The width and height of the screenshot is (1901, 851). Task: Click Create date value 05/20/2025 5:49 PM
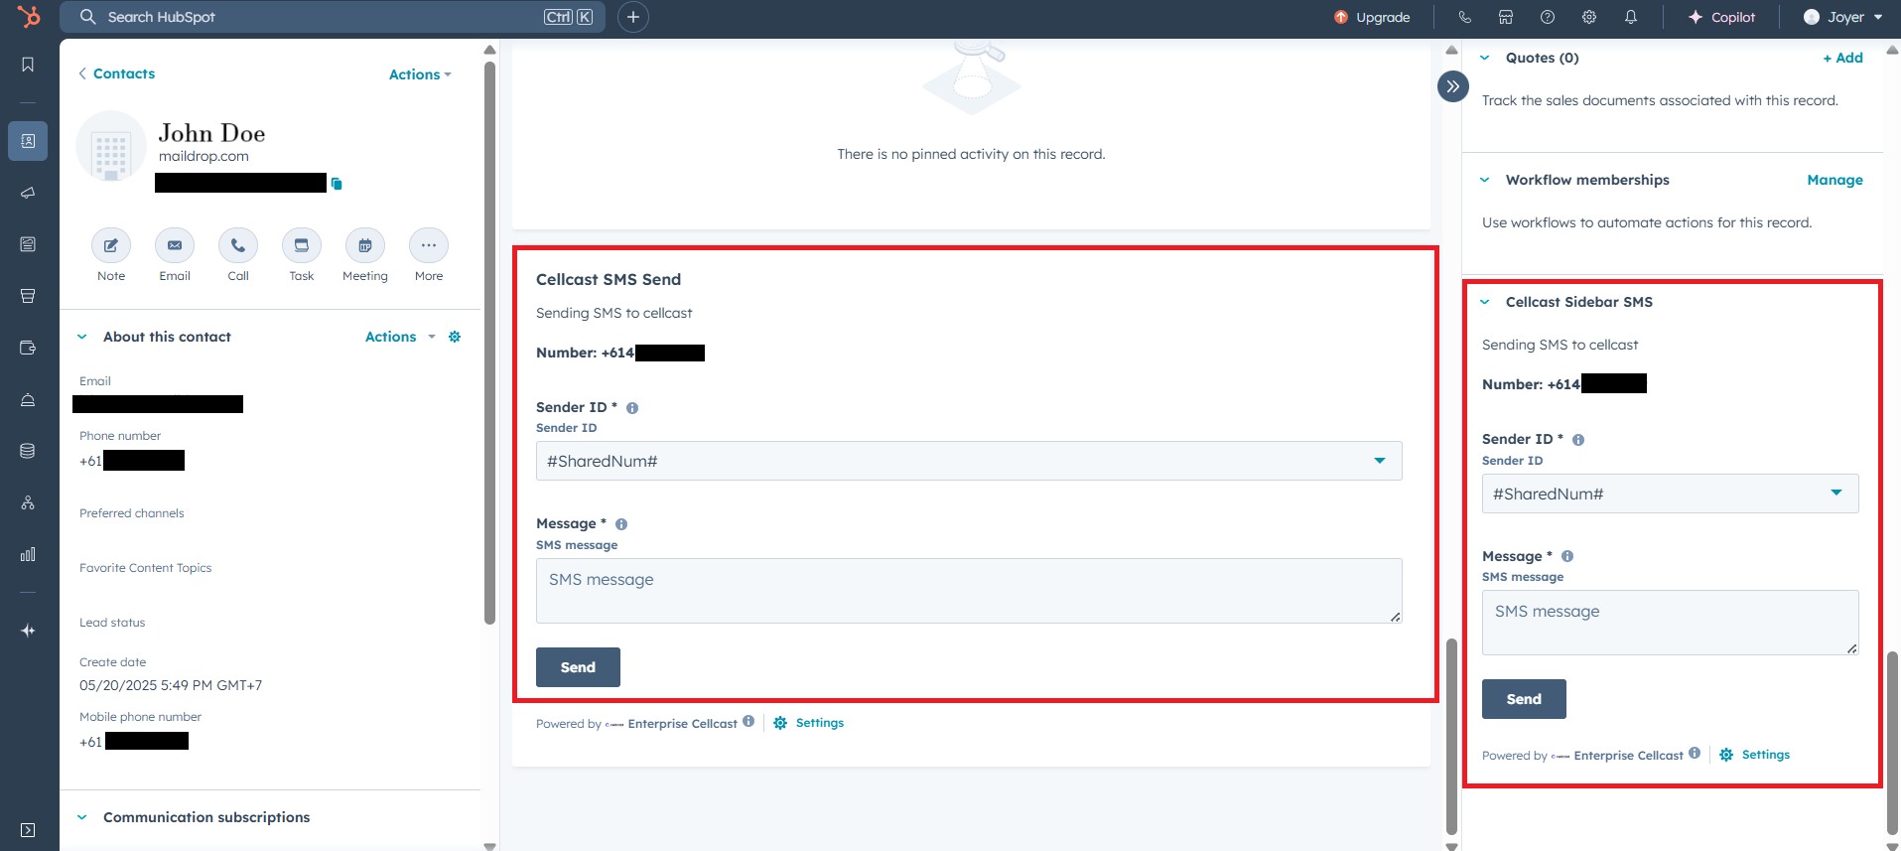click(171, 685)
